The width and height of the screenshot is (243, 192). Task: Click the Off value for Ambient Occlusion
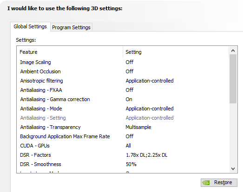pos(130,71)
